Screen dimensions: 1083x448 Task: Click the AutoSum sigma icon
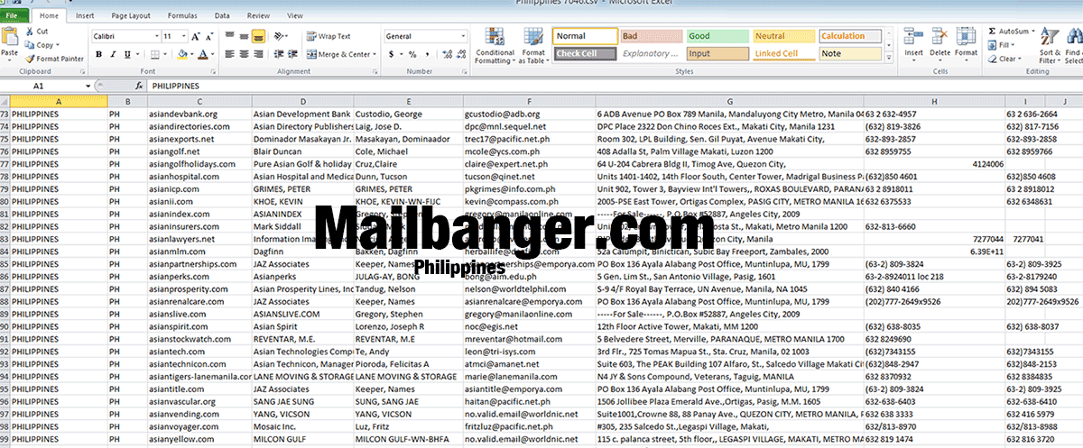pos(992,32)
